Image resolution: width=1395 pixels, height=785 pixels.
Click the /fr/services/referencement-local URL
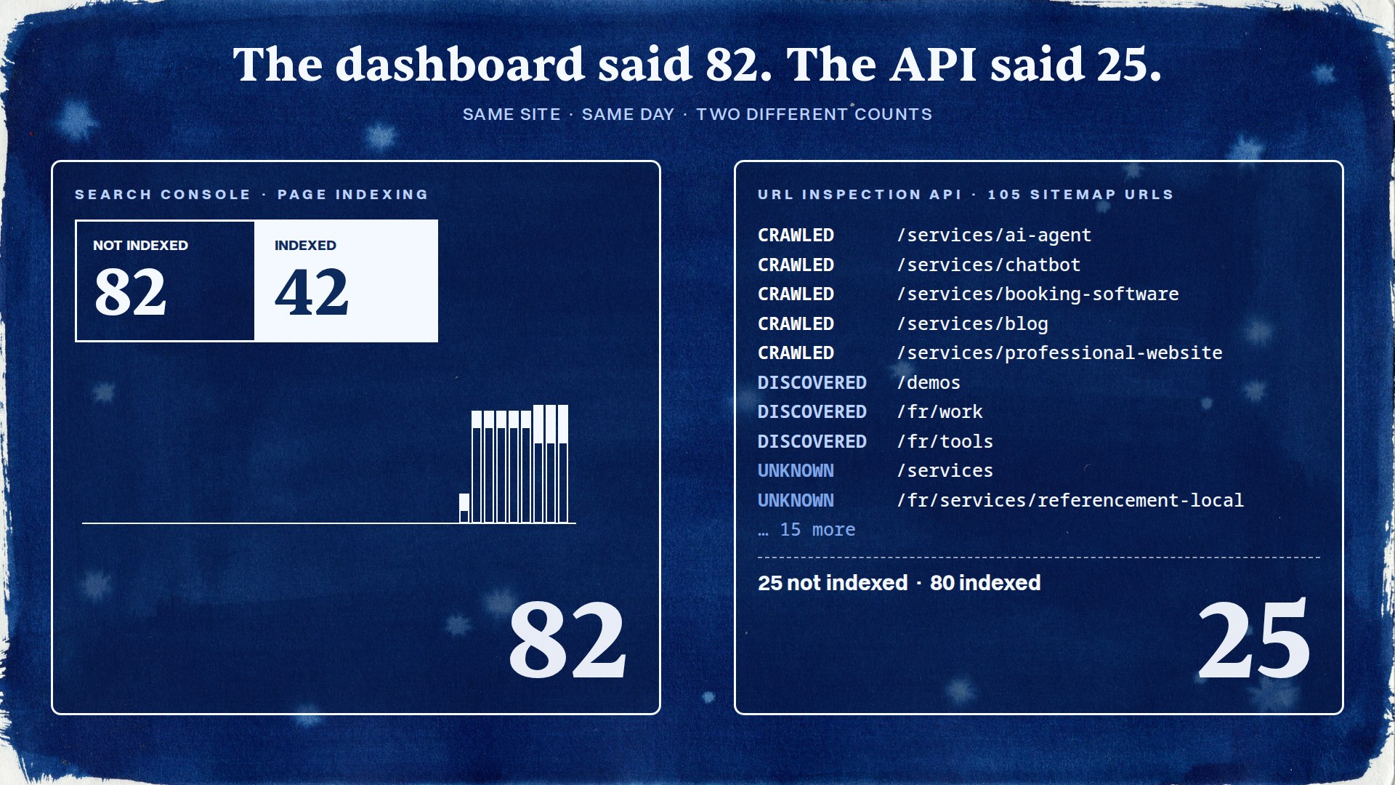pyautogui.click(x=1070, y=500)
